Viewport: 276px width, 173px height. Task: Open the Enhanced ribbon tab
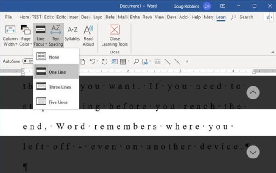tap(135, 17)
